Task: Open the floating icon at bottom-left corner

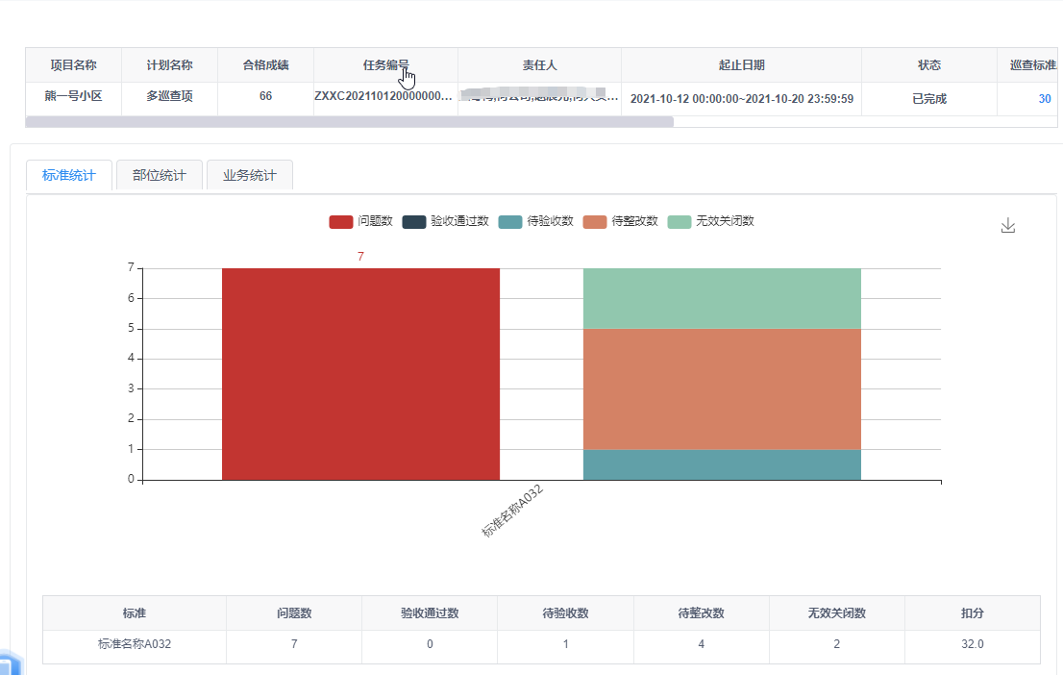Action: click(x=10, y=663)
